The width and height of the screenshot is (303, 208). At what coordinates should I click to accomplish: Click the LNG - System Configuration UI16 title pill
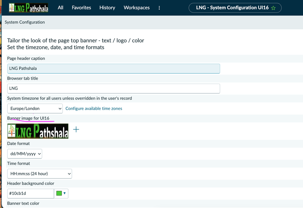[235, 8]
